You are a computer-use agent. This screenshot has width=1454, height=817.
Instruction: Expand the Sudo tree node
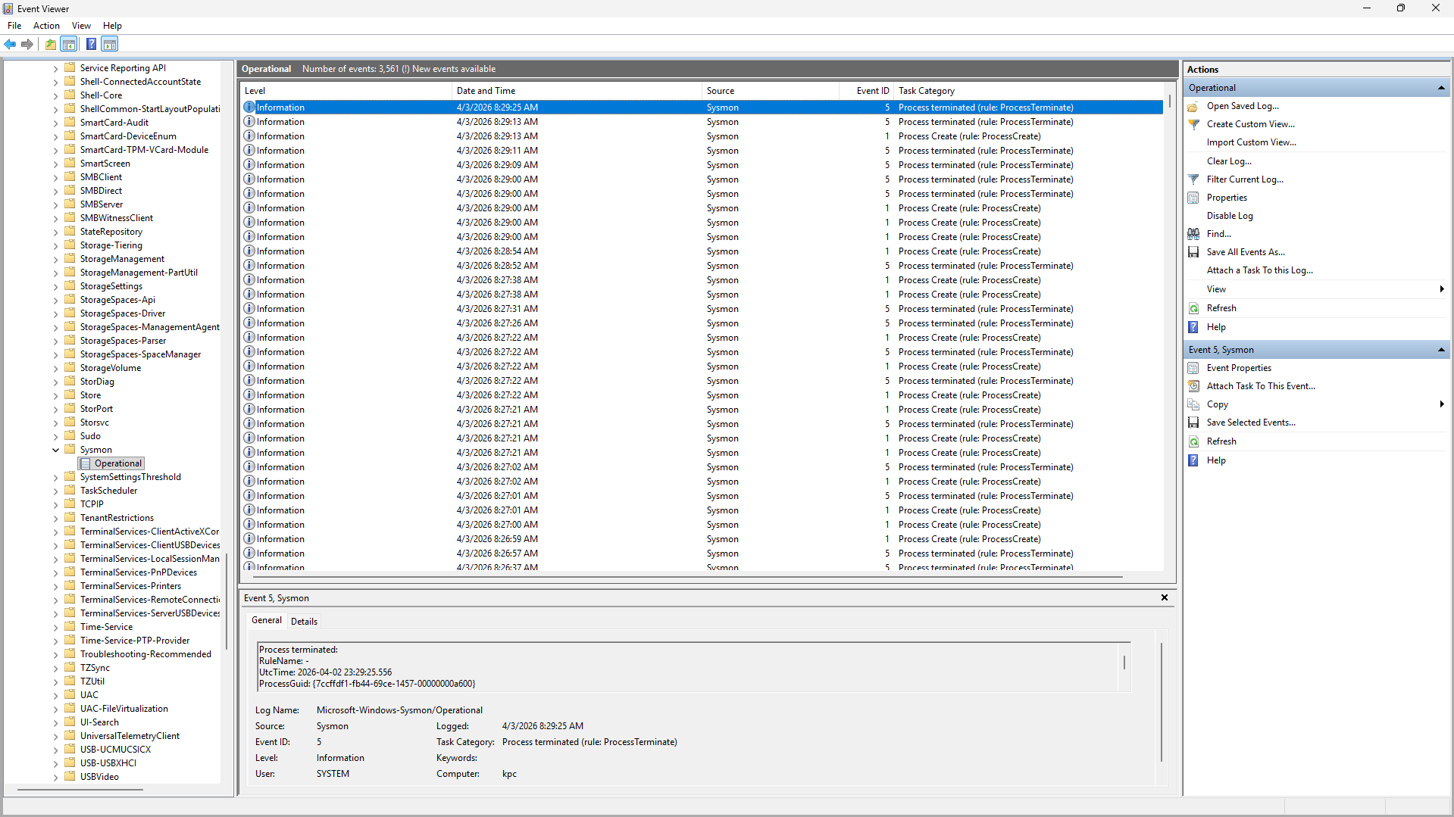55,436
